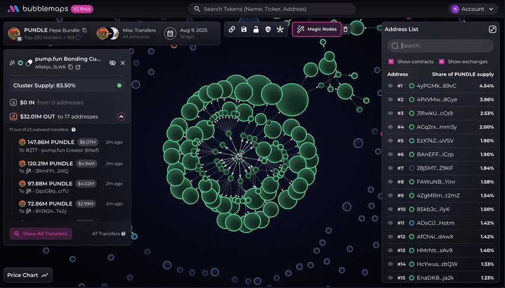Activate the Magic Nodes button
Viewport: 505px width, 288px height.
(x=316, y=29)
